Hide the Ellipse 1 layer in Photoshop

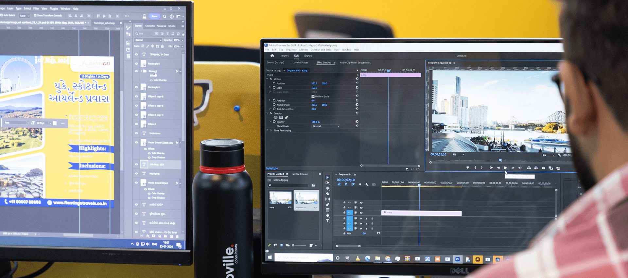tap(136, 124)
